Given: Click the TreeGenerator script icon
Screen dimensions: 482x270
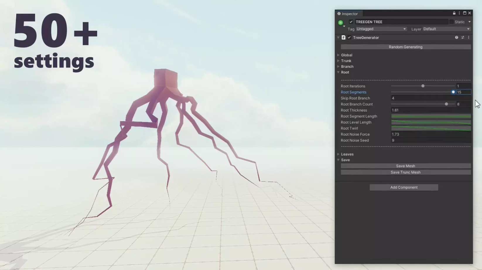Looking at the screenshot, I should click(x=343, y=38).
